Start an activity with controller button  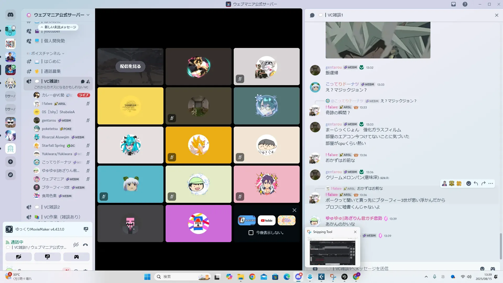pyautogui.click(x=76, y=257)
